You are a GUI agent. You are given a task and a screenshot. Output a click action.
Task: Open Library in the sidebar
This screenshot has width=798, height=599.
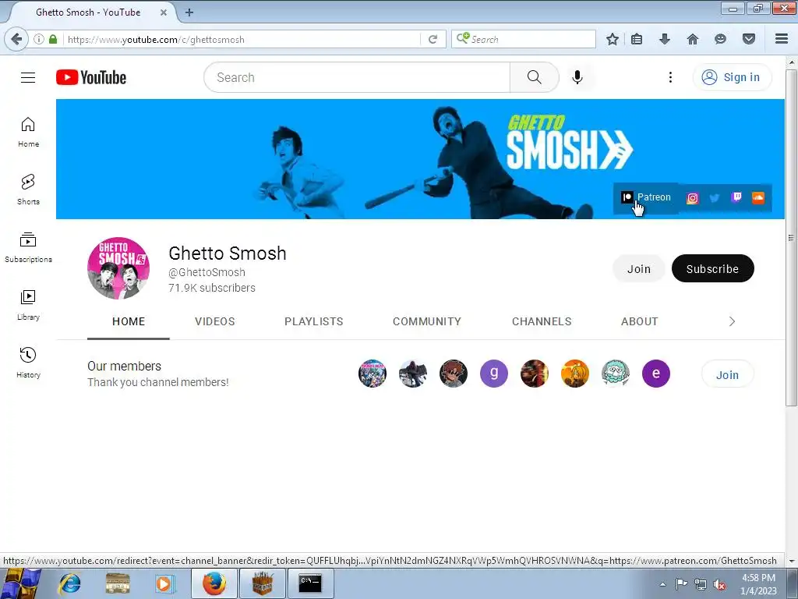pyautogui.click(x=28, y=305)
